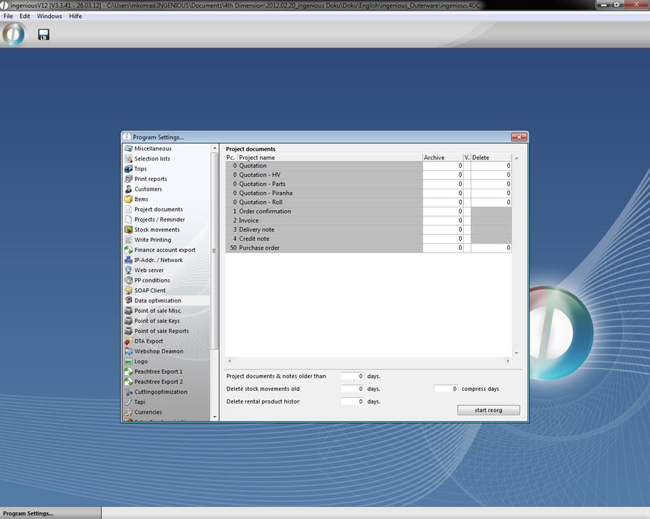Image resolution: width=650 pixels, height=519 pixels.
Task: Click the compress days input field
Action: tap(446, 389)
